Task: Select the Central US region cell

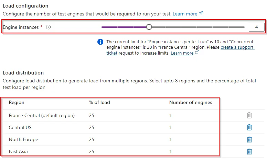Action: click(21, 127)
